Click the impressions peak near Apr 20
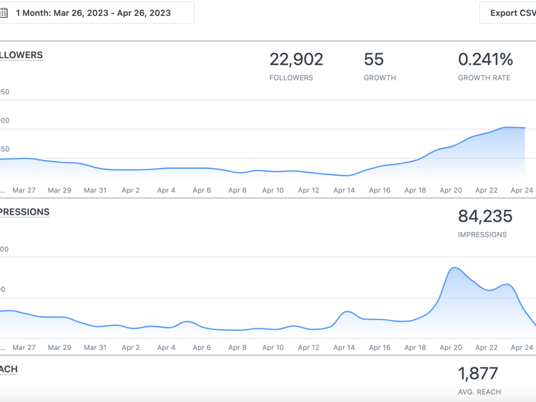The width and height of the screenshot is (536, 402). click(454, 267)
